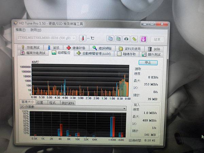The width and height of the screenshot is (204, 153).
Task: Open the 健康狀態 health tab
Action: click(76, 48)
